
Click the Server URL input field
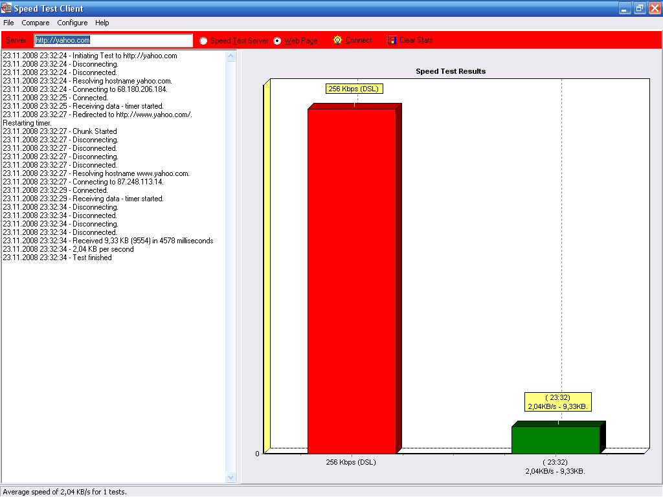[113, 40]
